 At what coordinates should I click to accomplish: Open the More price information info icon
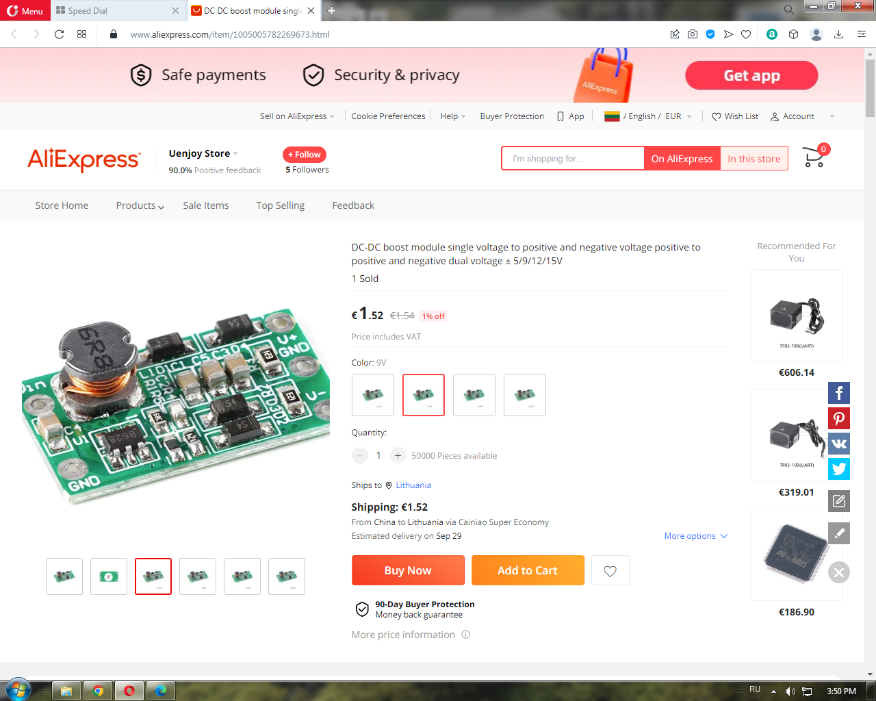(x=466, y=635)
